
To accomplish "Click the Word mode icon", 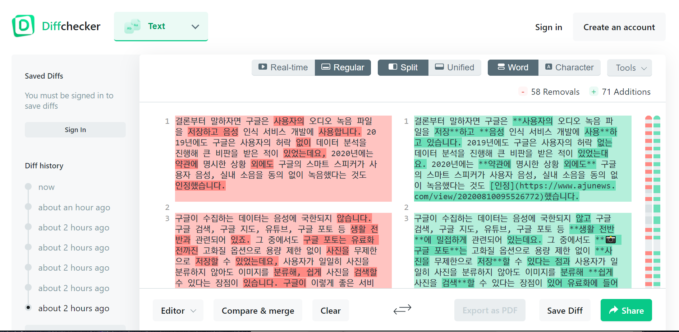I will coord(501,67).
